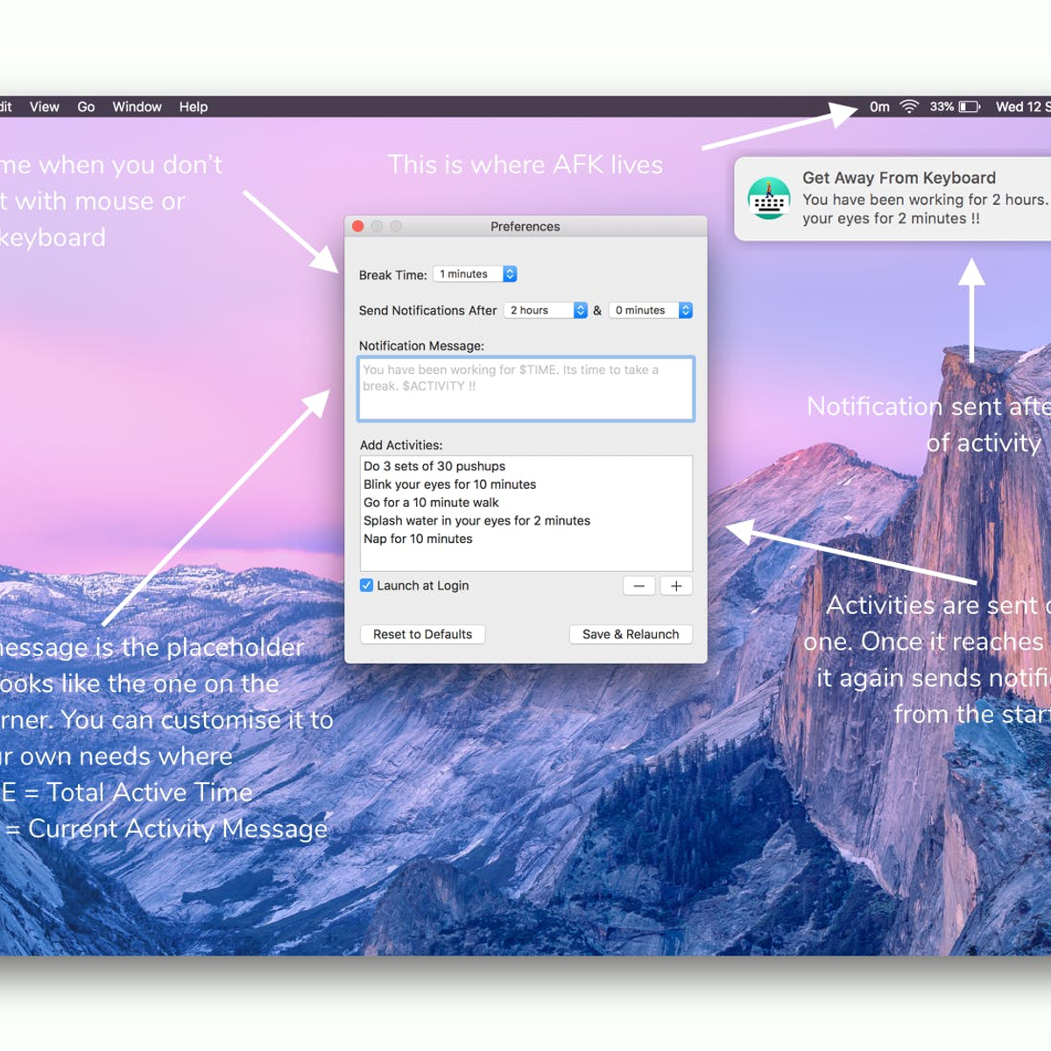
Task: Click the Reset to Defaults button
Action: click(x=422, y=634)
